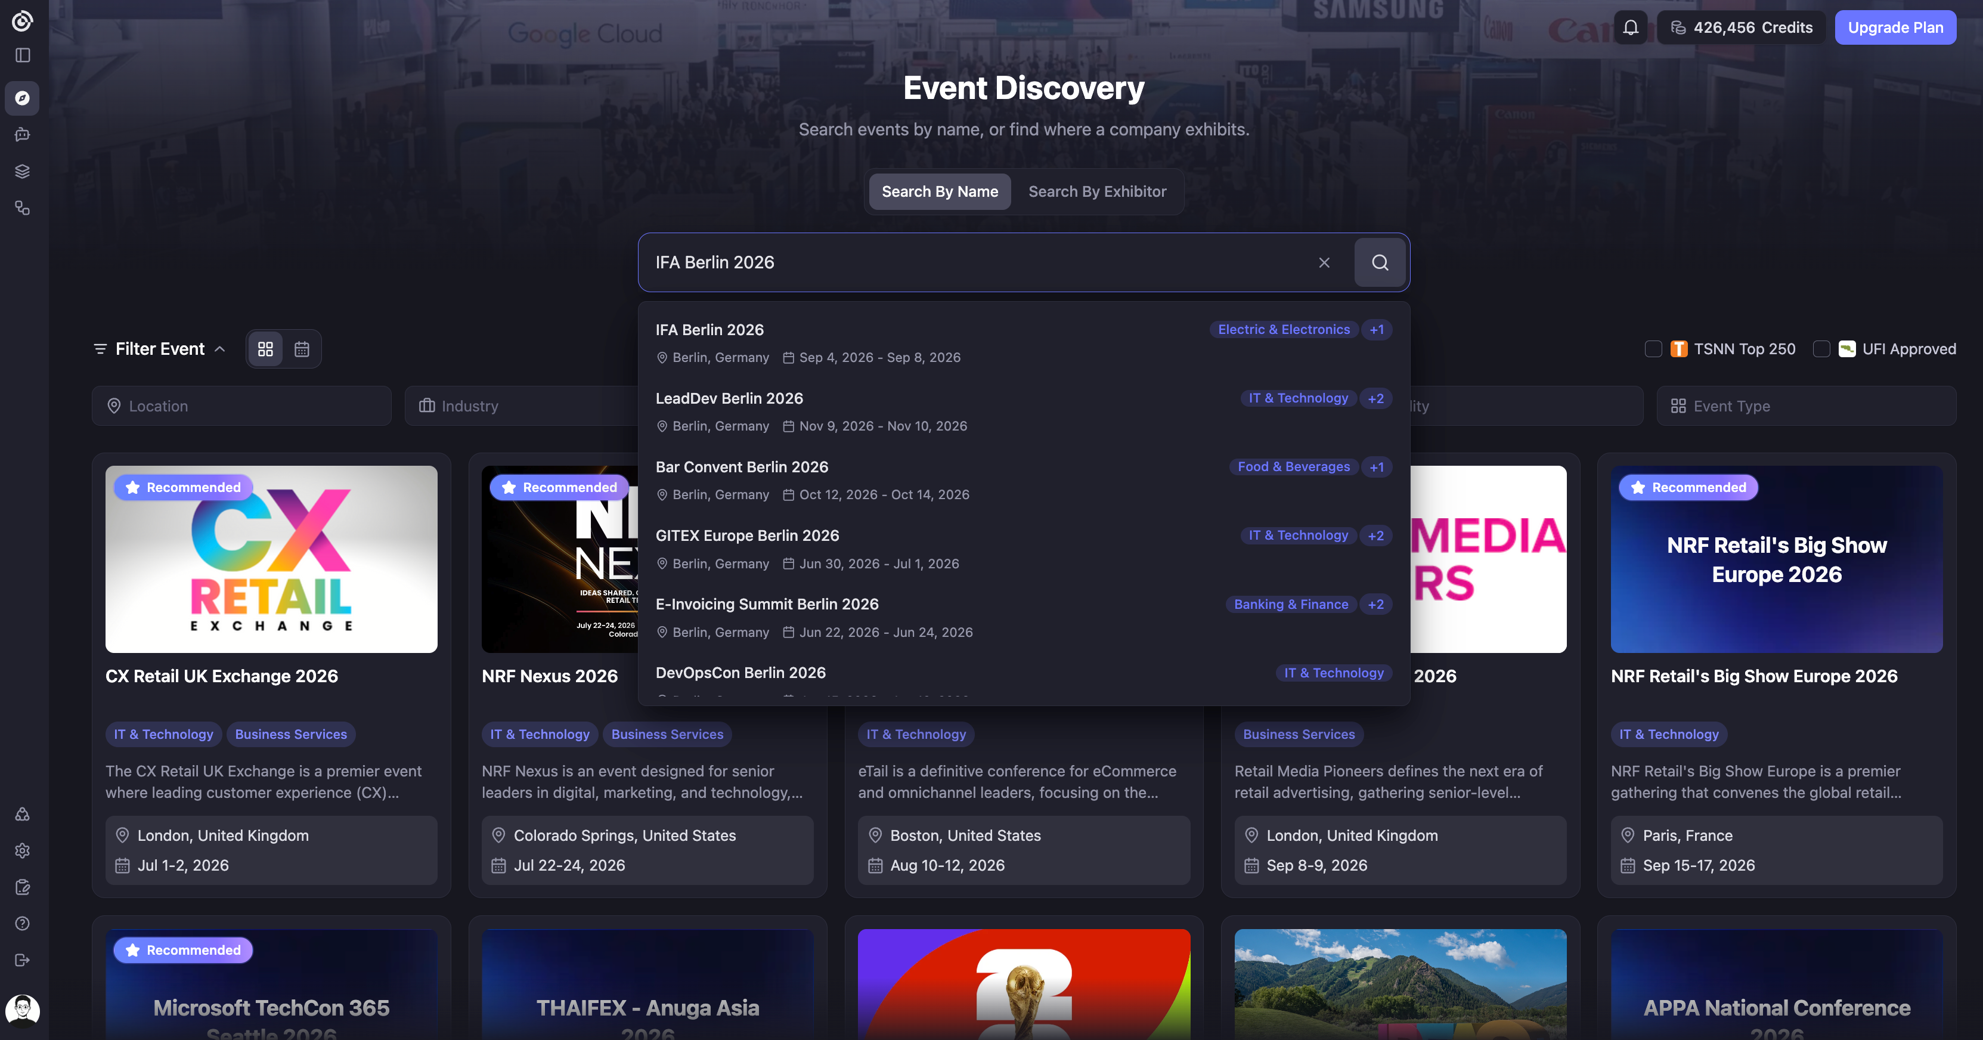Click the Event Type grid icon
The height and width of the screenshot is (1040, 1983).
pos(1678,406)
